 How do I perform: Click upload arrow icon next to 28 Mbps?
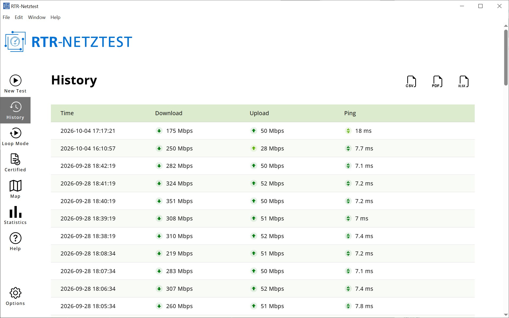click(254, 148)
